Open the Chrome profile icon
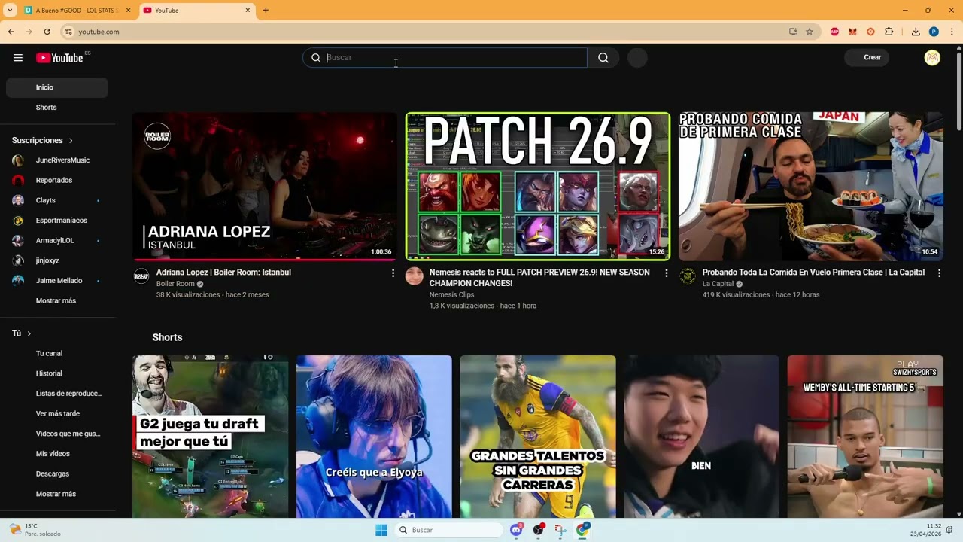 (934, 32)
